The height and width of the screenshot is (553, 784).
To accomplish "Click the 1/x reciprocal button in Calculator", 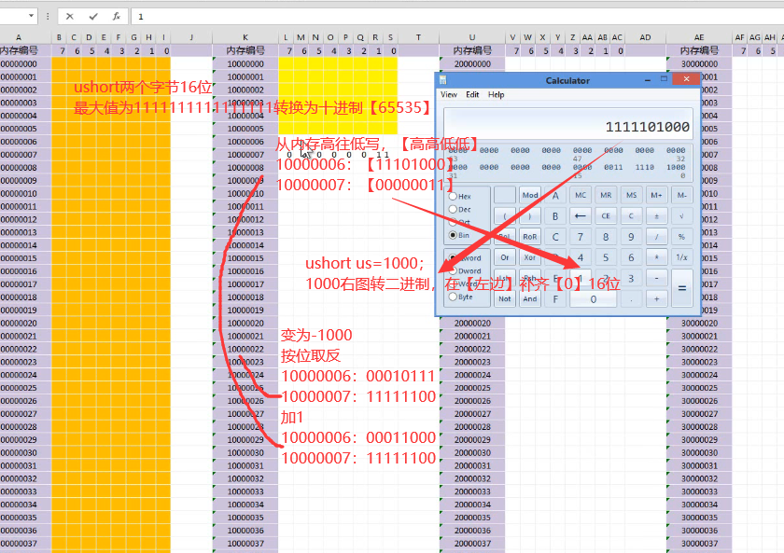I will tap(682, 257).
